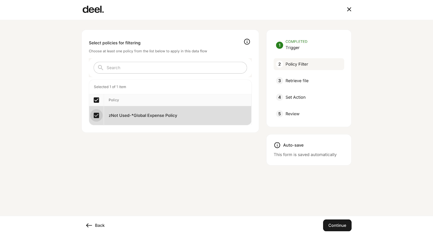
Task: Click the Deel logo
Action: coord(93,9)
